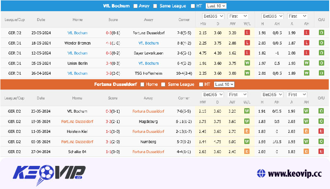Open the 3-2(2-0) score against TSG Hoffenheim
The width and height of the screenshot is (330, 189).
113,73
